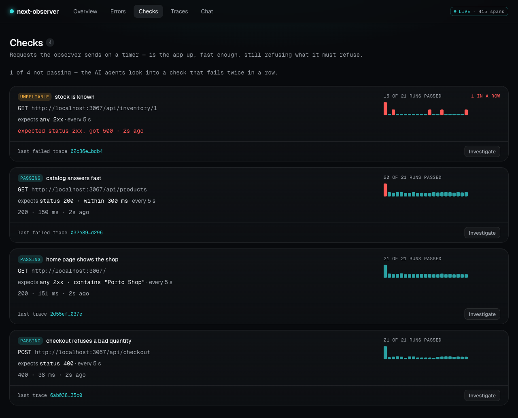
Task: Click the home page shows the shop title
Action: point(82,259)
